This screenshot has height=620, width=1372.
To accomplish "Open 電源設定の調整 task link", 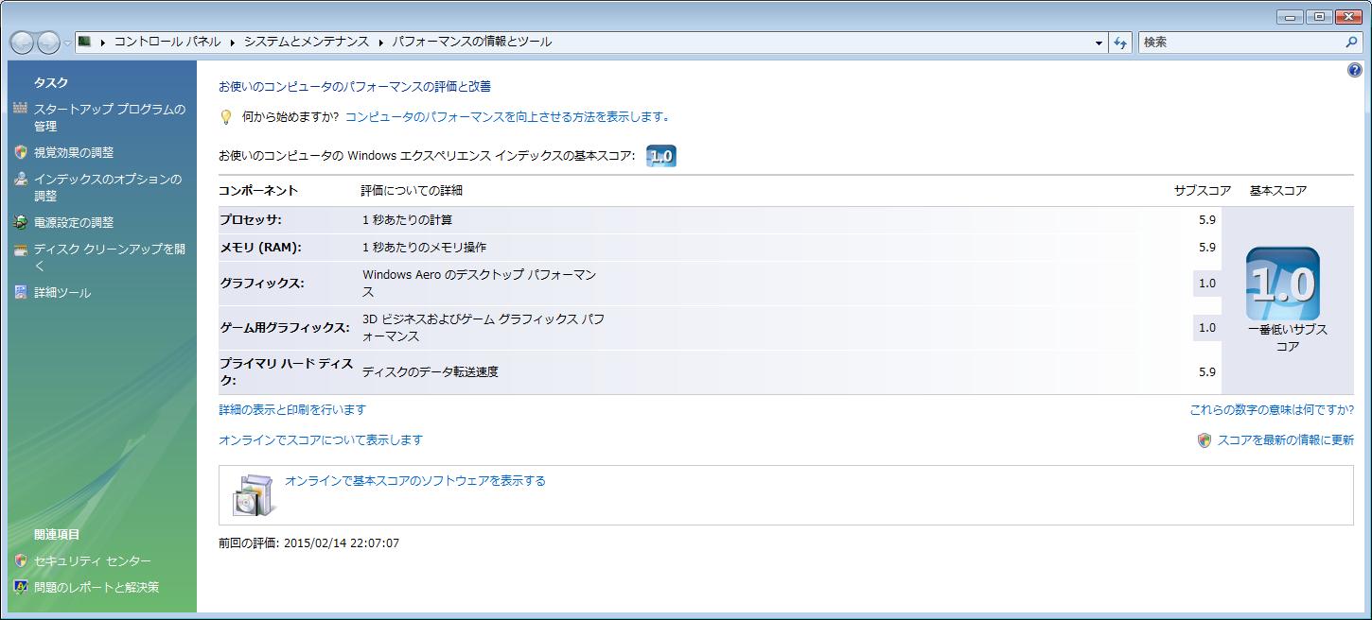I will (x=74, y=222).
